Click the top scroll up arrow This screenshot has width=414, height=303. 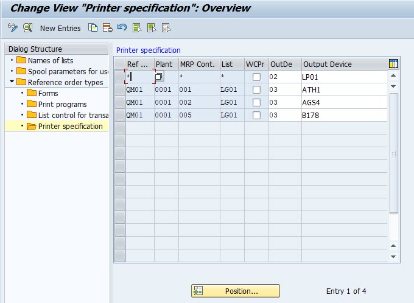[393, 75]
